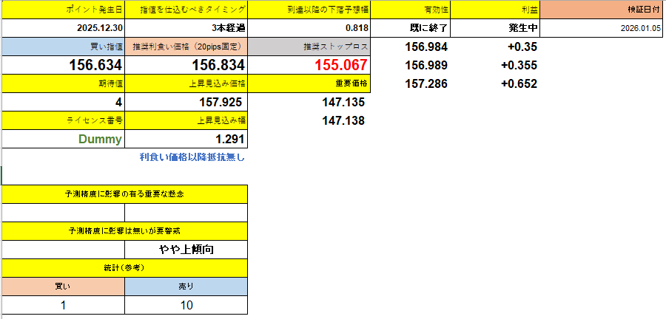Click the 2026.01.05 date cell

tap(602, 28)
